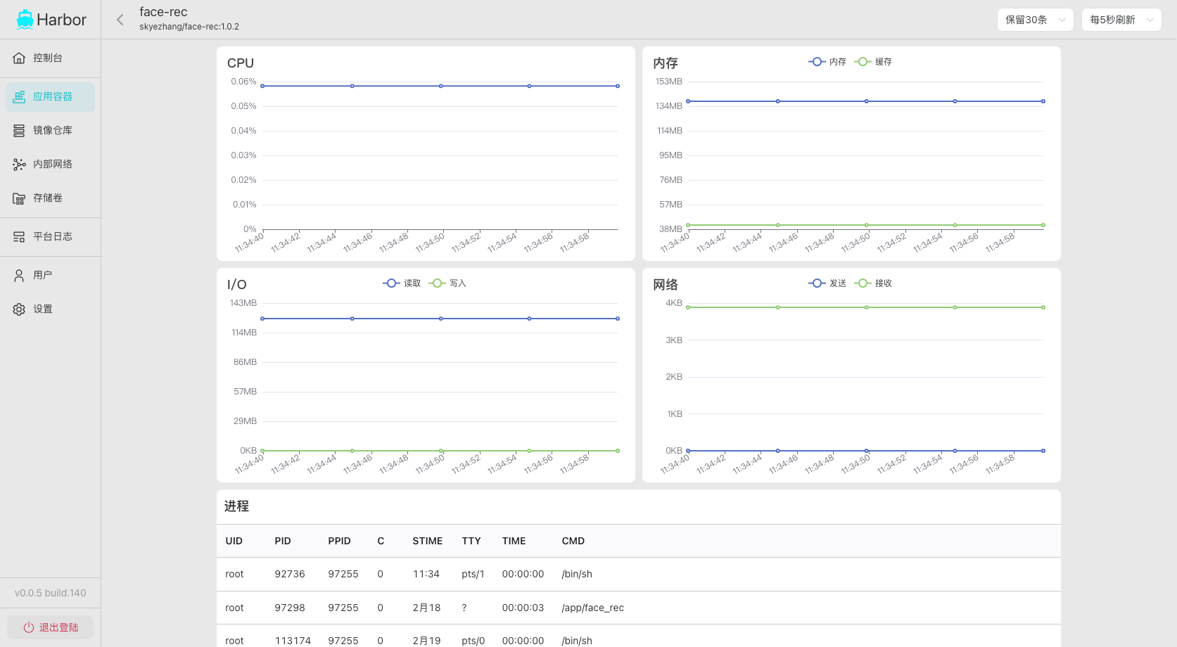Click the 存储卷 volume icon
Viewport: 1177px width, 647px height.
click(x=19, y=198)
